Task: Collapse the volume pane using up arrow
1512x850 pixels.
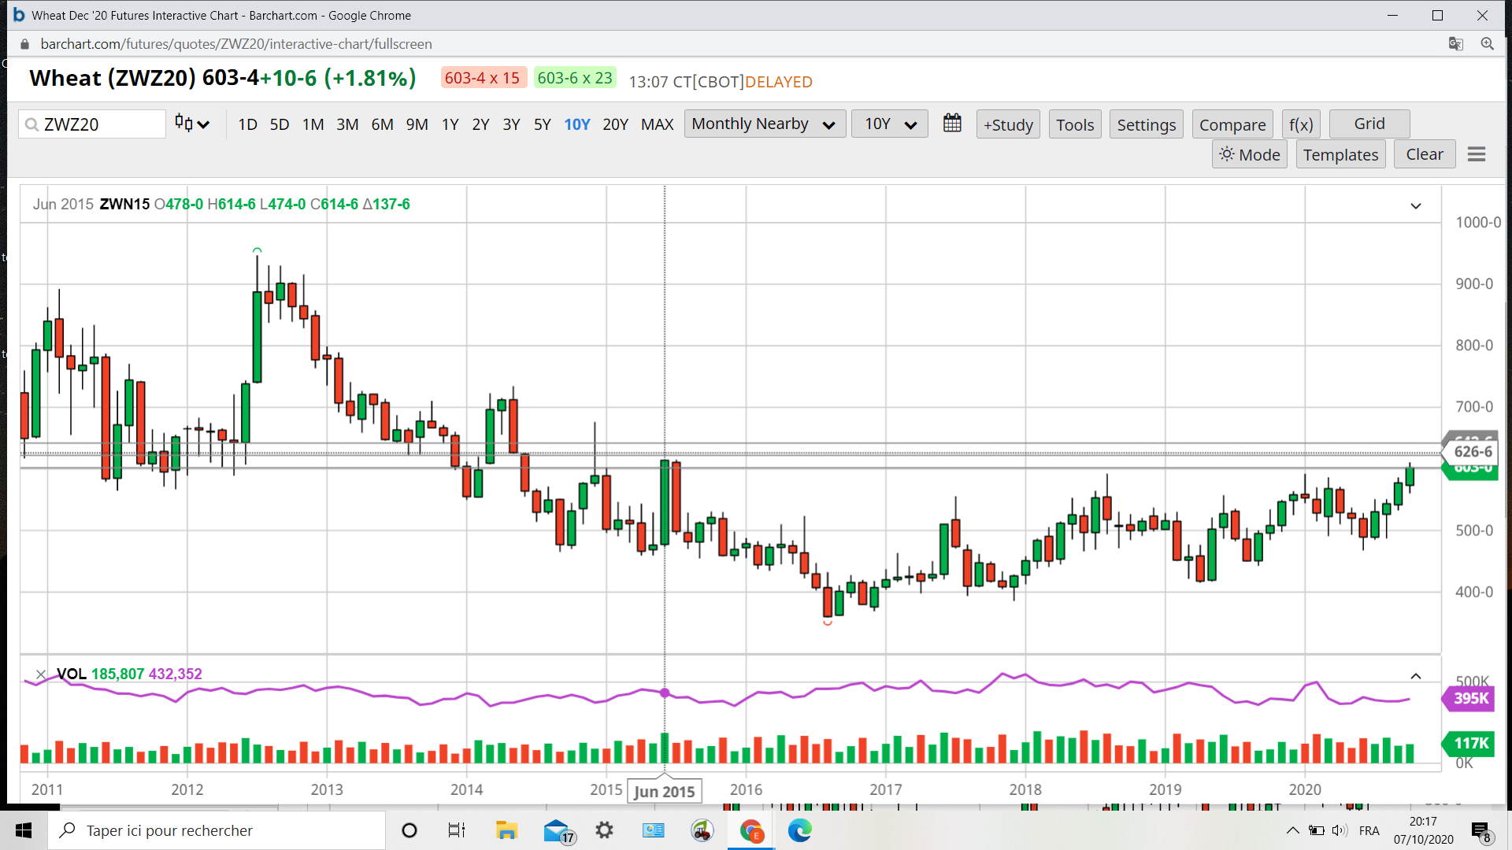Action: [x=1415, y=676]
